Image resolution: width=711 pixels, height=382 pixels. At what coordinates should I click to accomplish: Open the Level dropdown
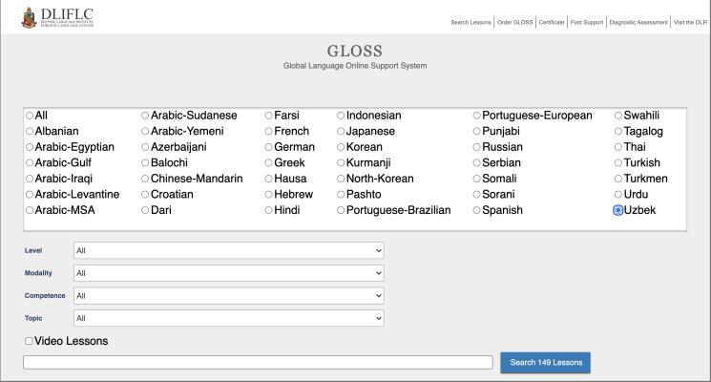point(229,250)
